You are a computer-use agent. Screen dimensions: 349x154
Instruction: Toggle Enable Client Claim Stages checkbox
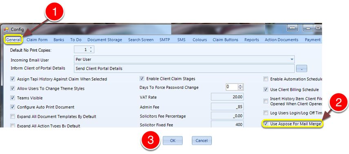pos(142,79)
